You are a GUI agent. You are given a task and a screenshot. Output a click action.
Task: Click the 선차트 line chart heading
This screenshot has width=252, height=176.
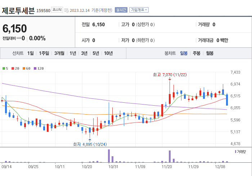(18, 53)
